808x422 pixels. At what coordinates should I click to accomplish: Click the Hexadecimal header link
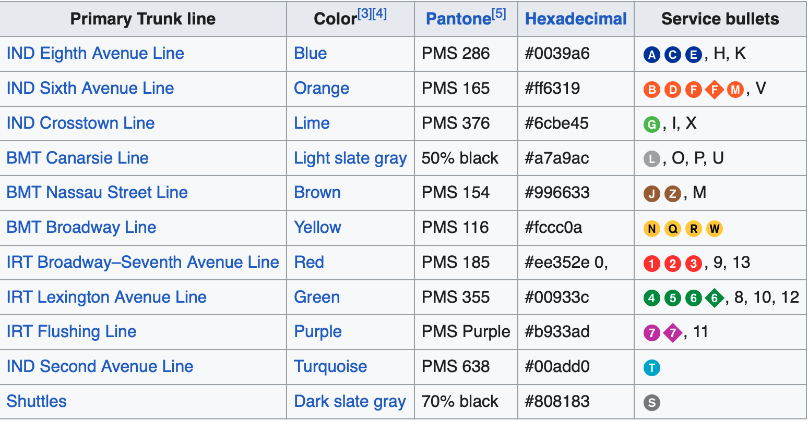(576, 19)
